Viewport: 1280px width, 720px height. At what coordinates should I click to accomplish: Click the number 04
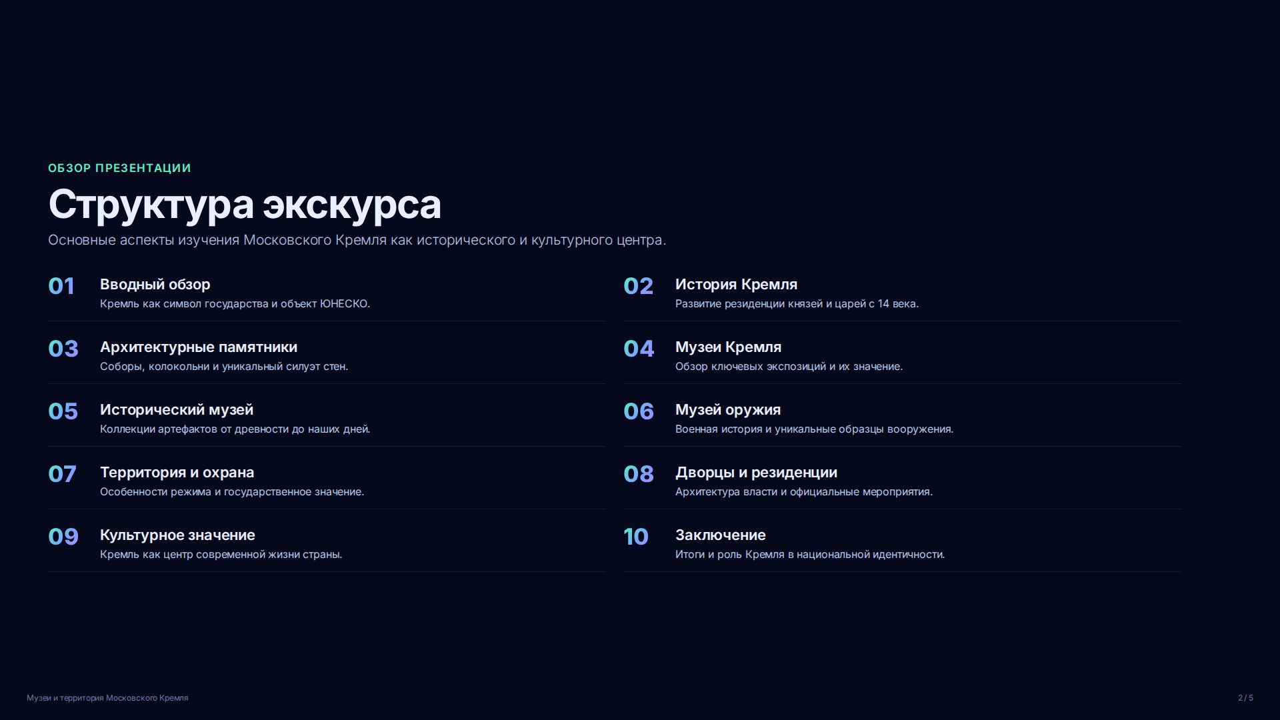(x=639, y=349)
